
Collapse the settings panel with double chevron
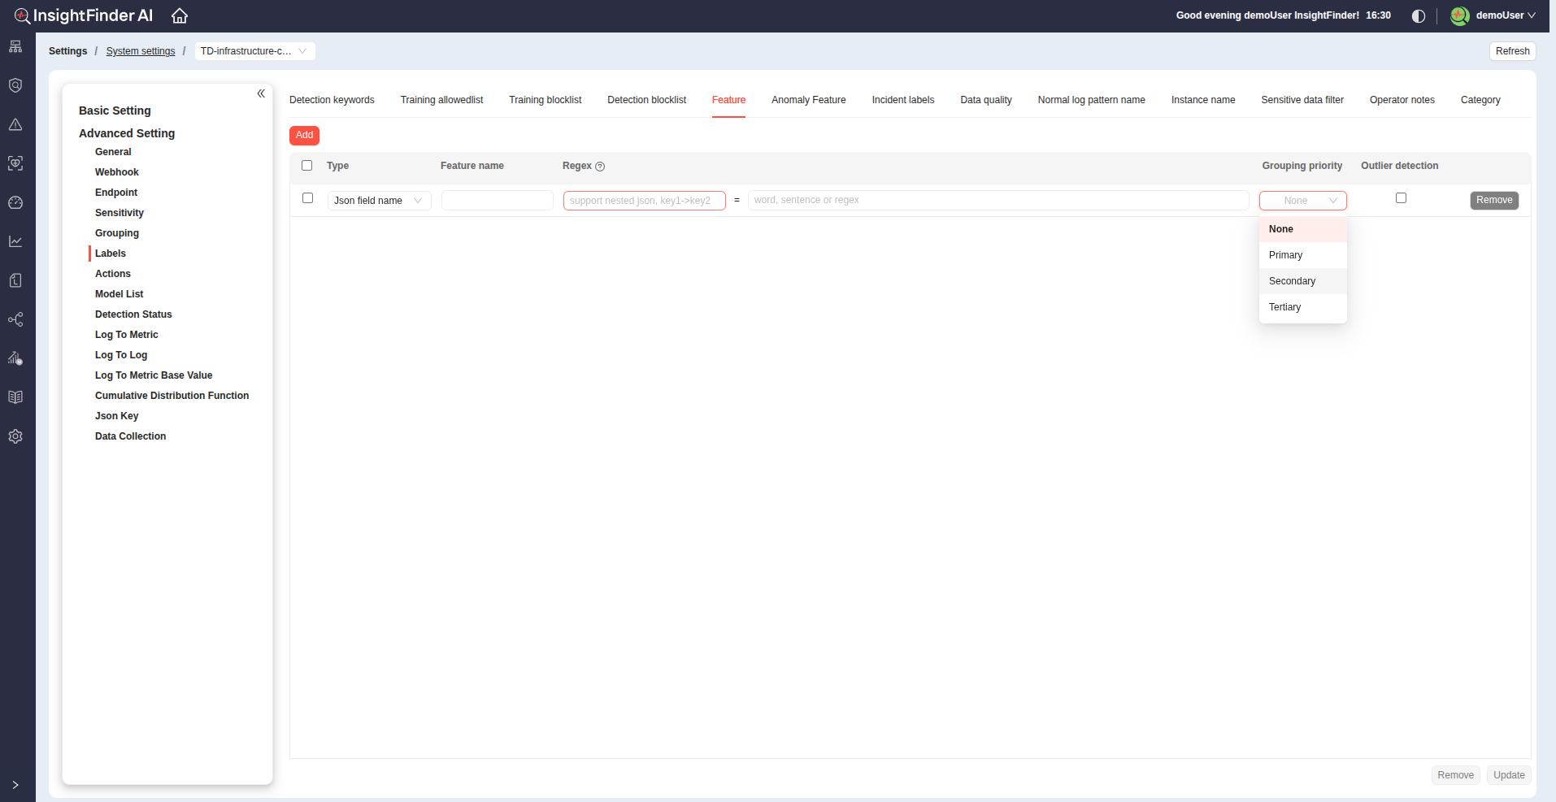point(261,93)
